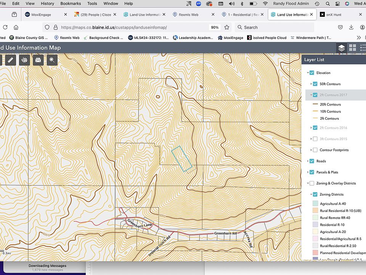This screenshot has width=366, height=275.
Task: Expand the 50ft Contours layer
Action: click(311, 84)
